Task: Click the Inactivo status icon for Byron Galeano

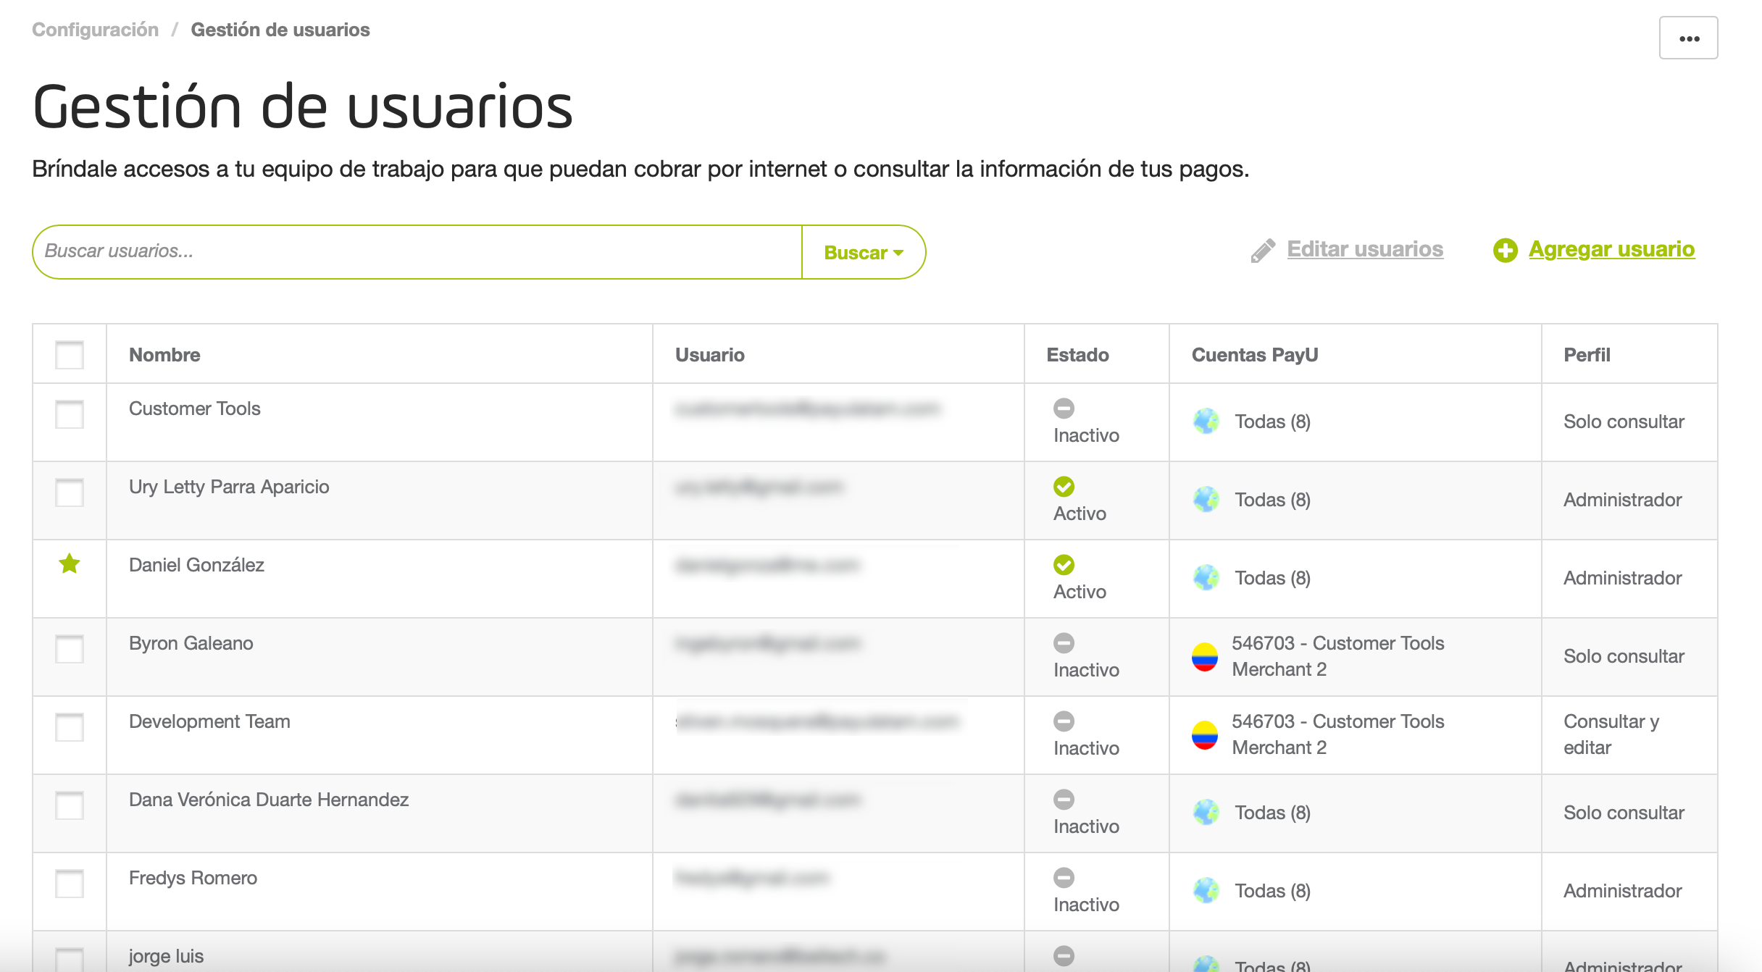Action: click(x=1064, y=643)
